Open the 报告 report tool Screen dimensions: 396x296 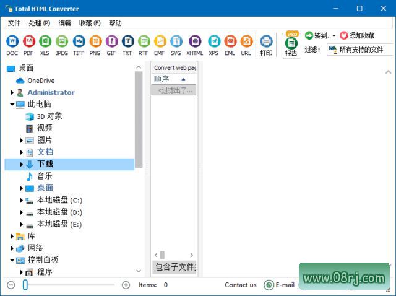coord(291,46)
